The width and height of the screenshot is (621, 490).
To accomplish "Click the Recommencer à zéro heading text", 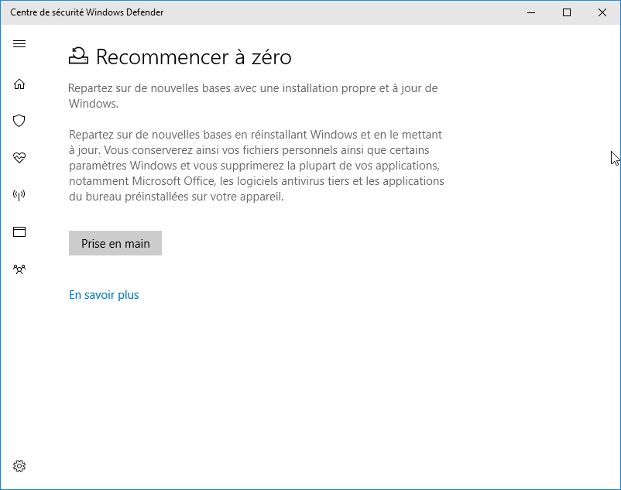I will pyautogui.click(x=194, y=57).
